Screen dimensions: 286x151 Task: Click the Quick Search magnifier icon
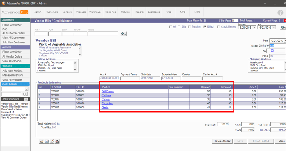[25, 94]
